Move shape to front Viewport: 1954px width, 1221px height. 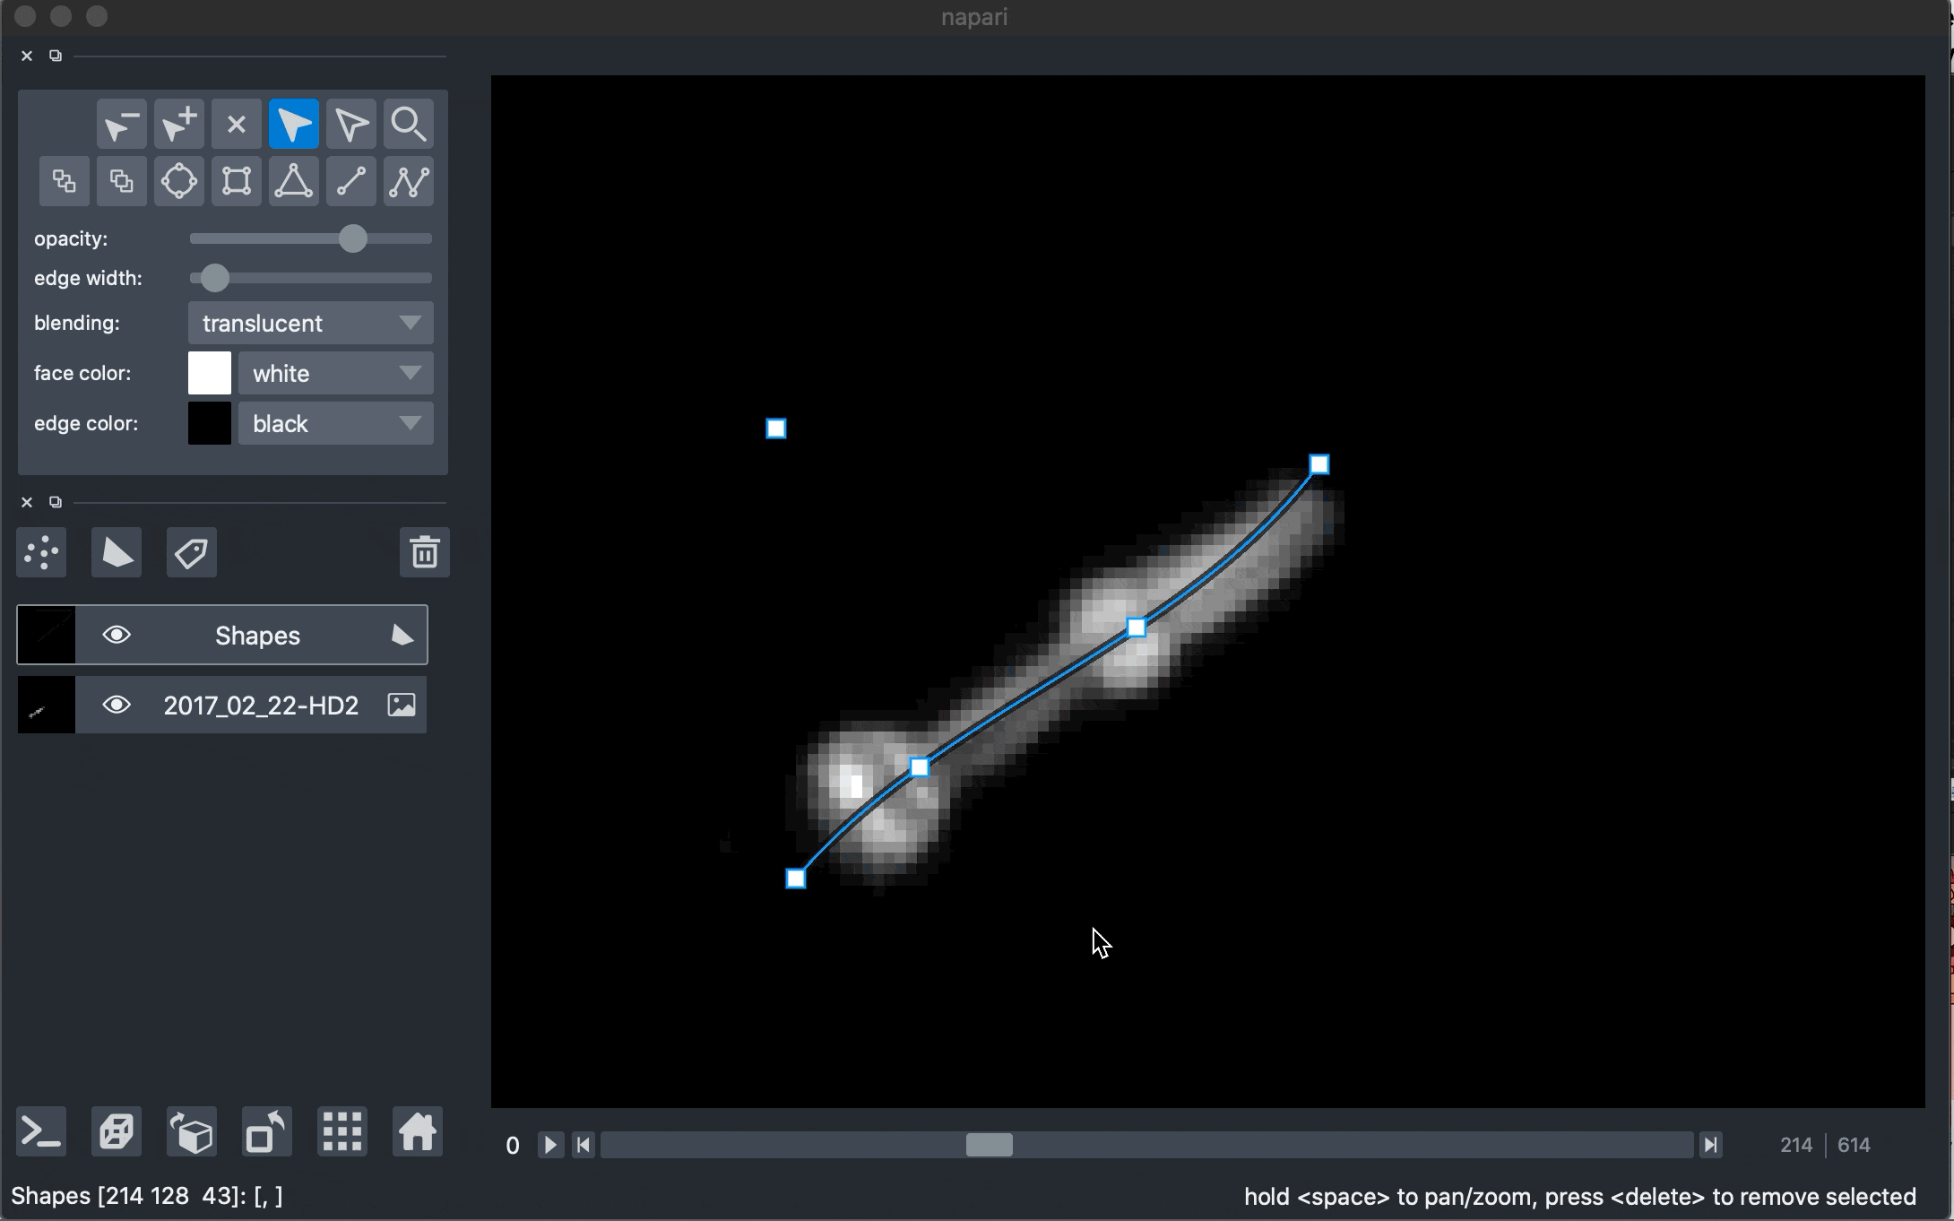pyautogui.click(x=121, y=181)
